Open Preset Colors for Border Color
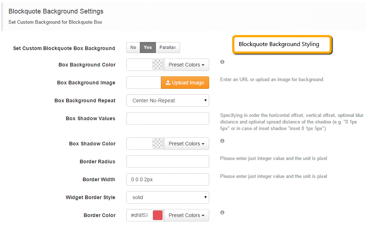The image size is (368, 228). coord(186,215)
